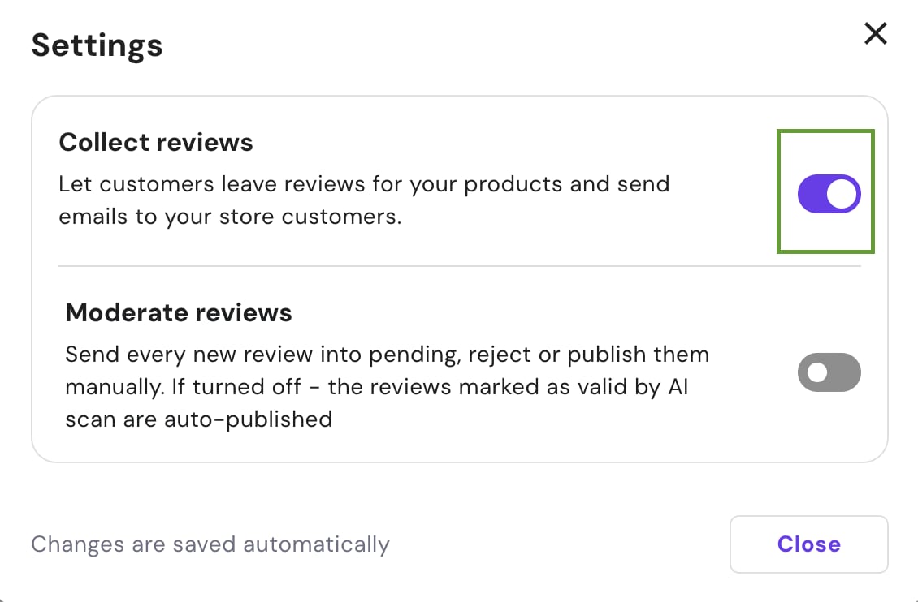This screenshot has width=918, height=602.
Task: Click the Moderate reviews description paragraph
Action: [387, 387]
